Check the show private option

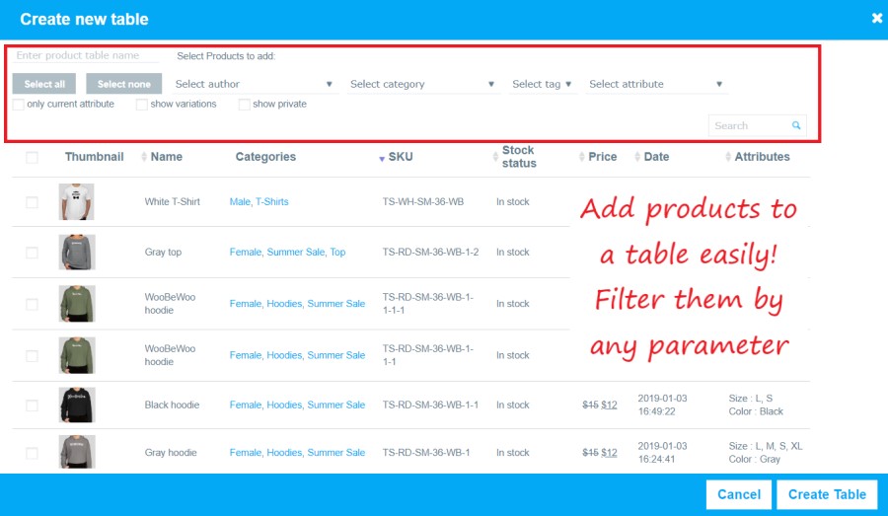tap(245, 105)
